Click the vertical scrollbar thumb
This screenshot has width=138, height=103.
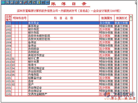click(x=131, y=19)
